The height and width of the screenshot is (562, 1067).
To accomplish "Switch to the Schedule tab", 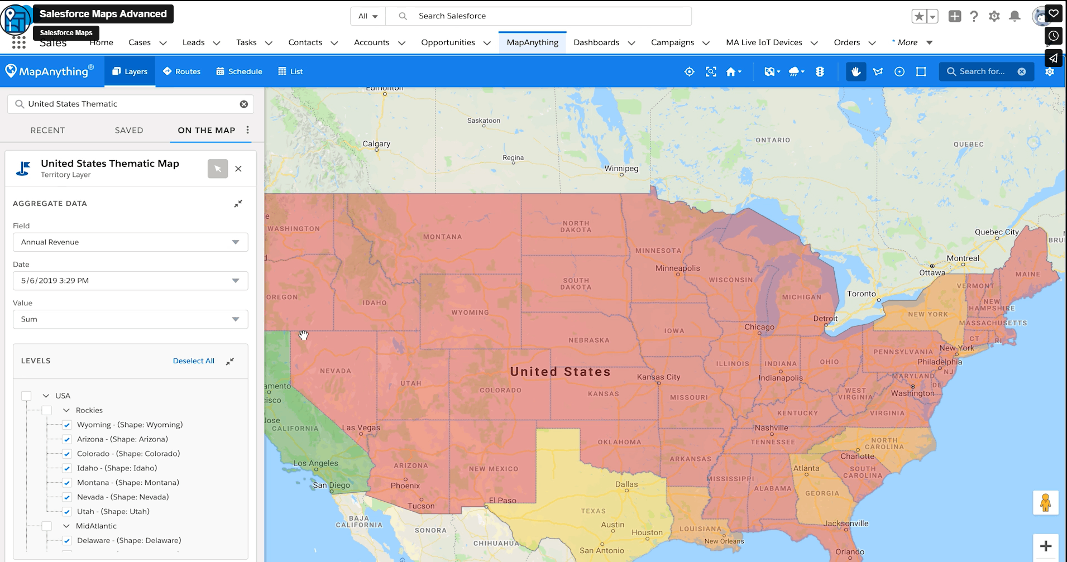I will [x=239, y=71].
